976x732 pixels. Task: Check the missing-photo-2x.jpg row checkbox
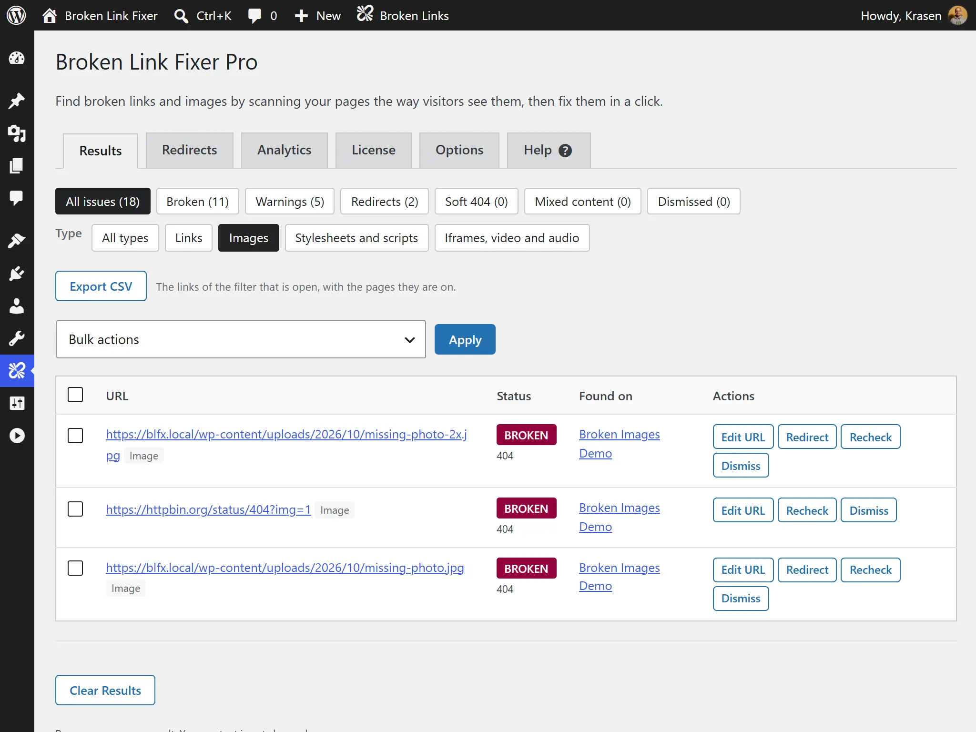[x=75, y=436]
